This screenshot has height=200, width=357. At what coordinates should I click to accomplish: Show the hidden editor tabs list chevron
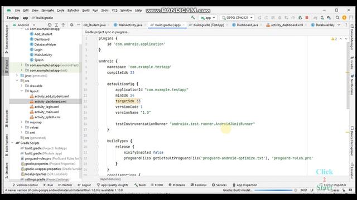click(339, 25)
